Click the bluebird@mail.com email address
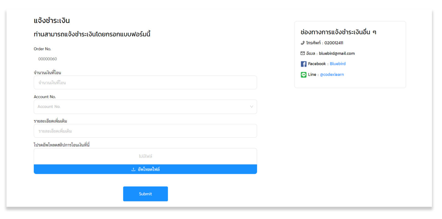Screen dimensions: 442x219 click(x=337, y=53)
